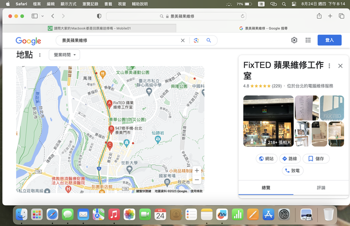Screen dimensions: 350x226
Task: Toggle the Safari sidebar button
Action: point(35,16)
